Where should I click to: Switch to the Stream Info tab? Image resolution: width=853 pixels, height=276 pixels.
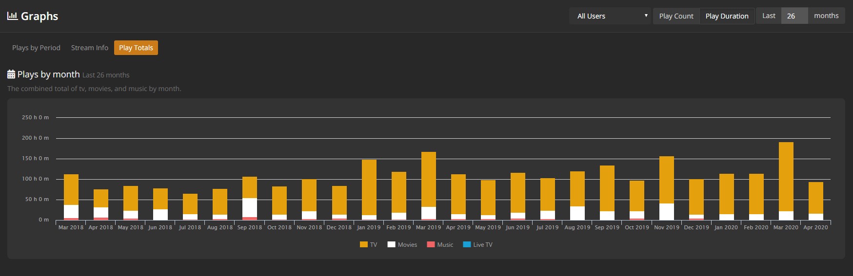pos(90,48)
